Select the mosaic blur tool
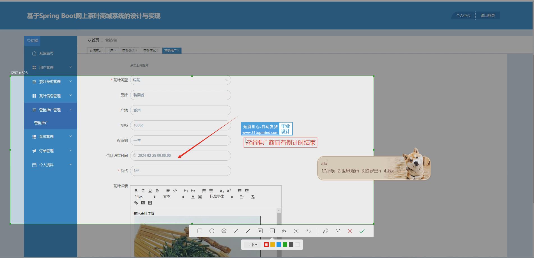This screenshot has height=258, width=534. [x=260, y=231]
